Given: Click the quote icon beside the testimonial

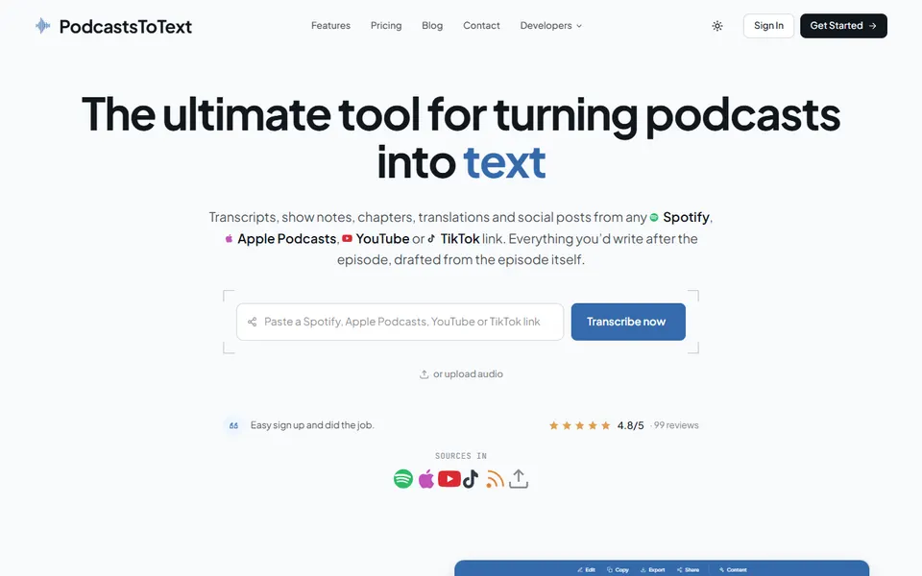Looking at the screenshot, I should coord(233,425).
